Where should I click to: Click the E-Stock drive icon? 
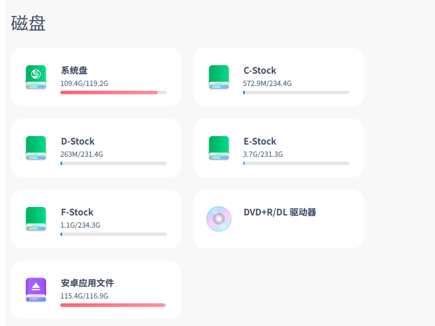tap(219, 148)
